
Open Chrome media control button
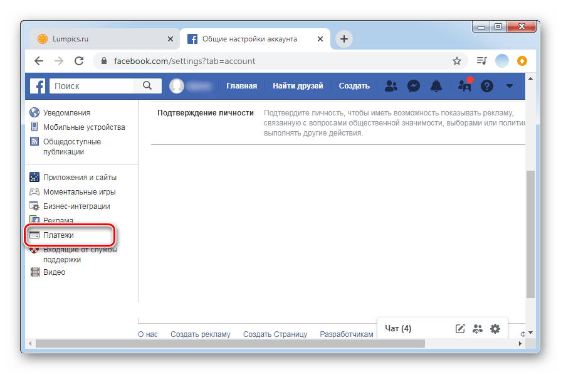(481, 61)
